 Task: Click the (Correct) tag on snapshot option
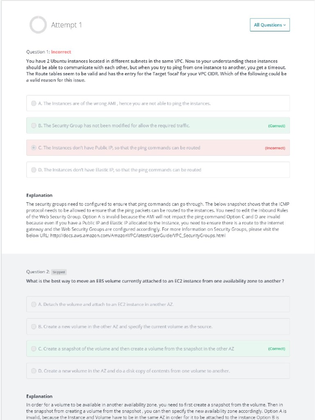(x=276, y=349)
